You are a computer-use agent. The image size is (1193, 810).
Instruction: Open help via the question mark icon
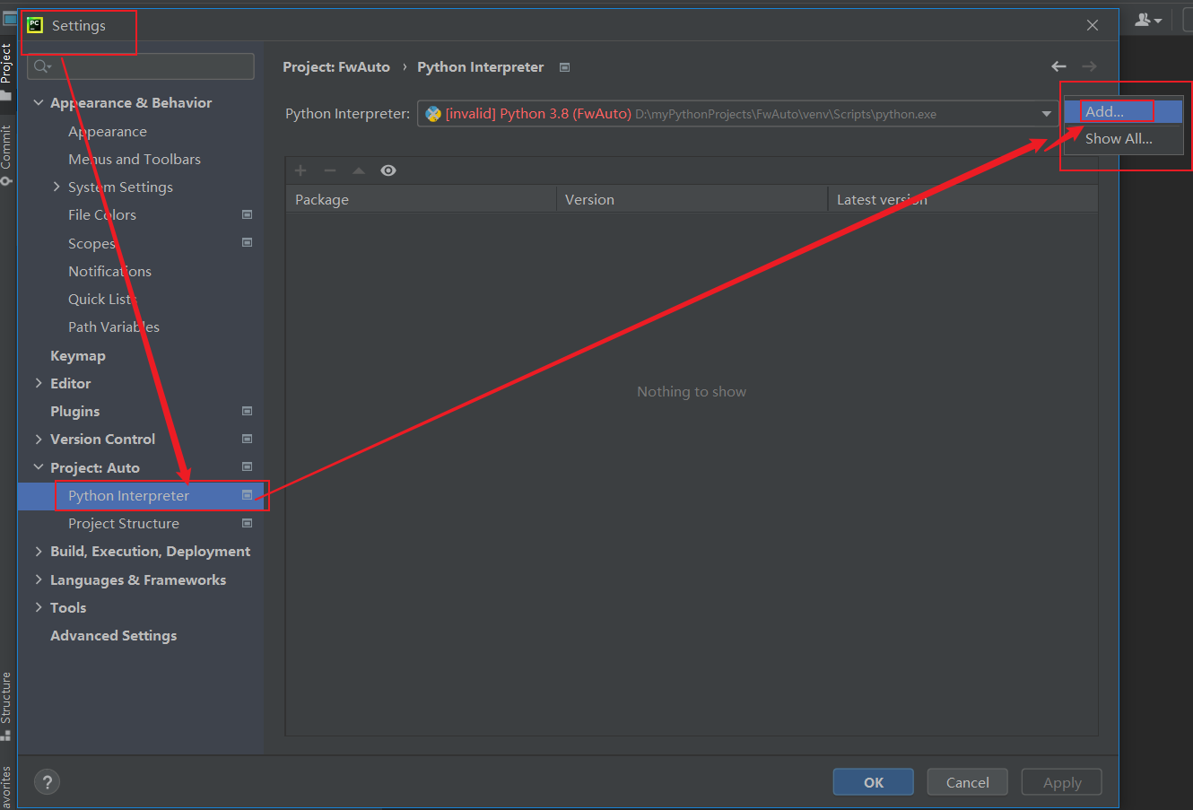tap(47, 781)
